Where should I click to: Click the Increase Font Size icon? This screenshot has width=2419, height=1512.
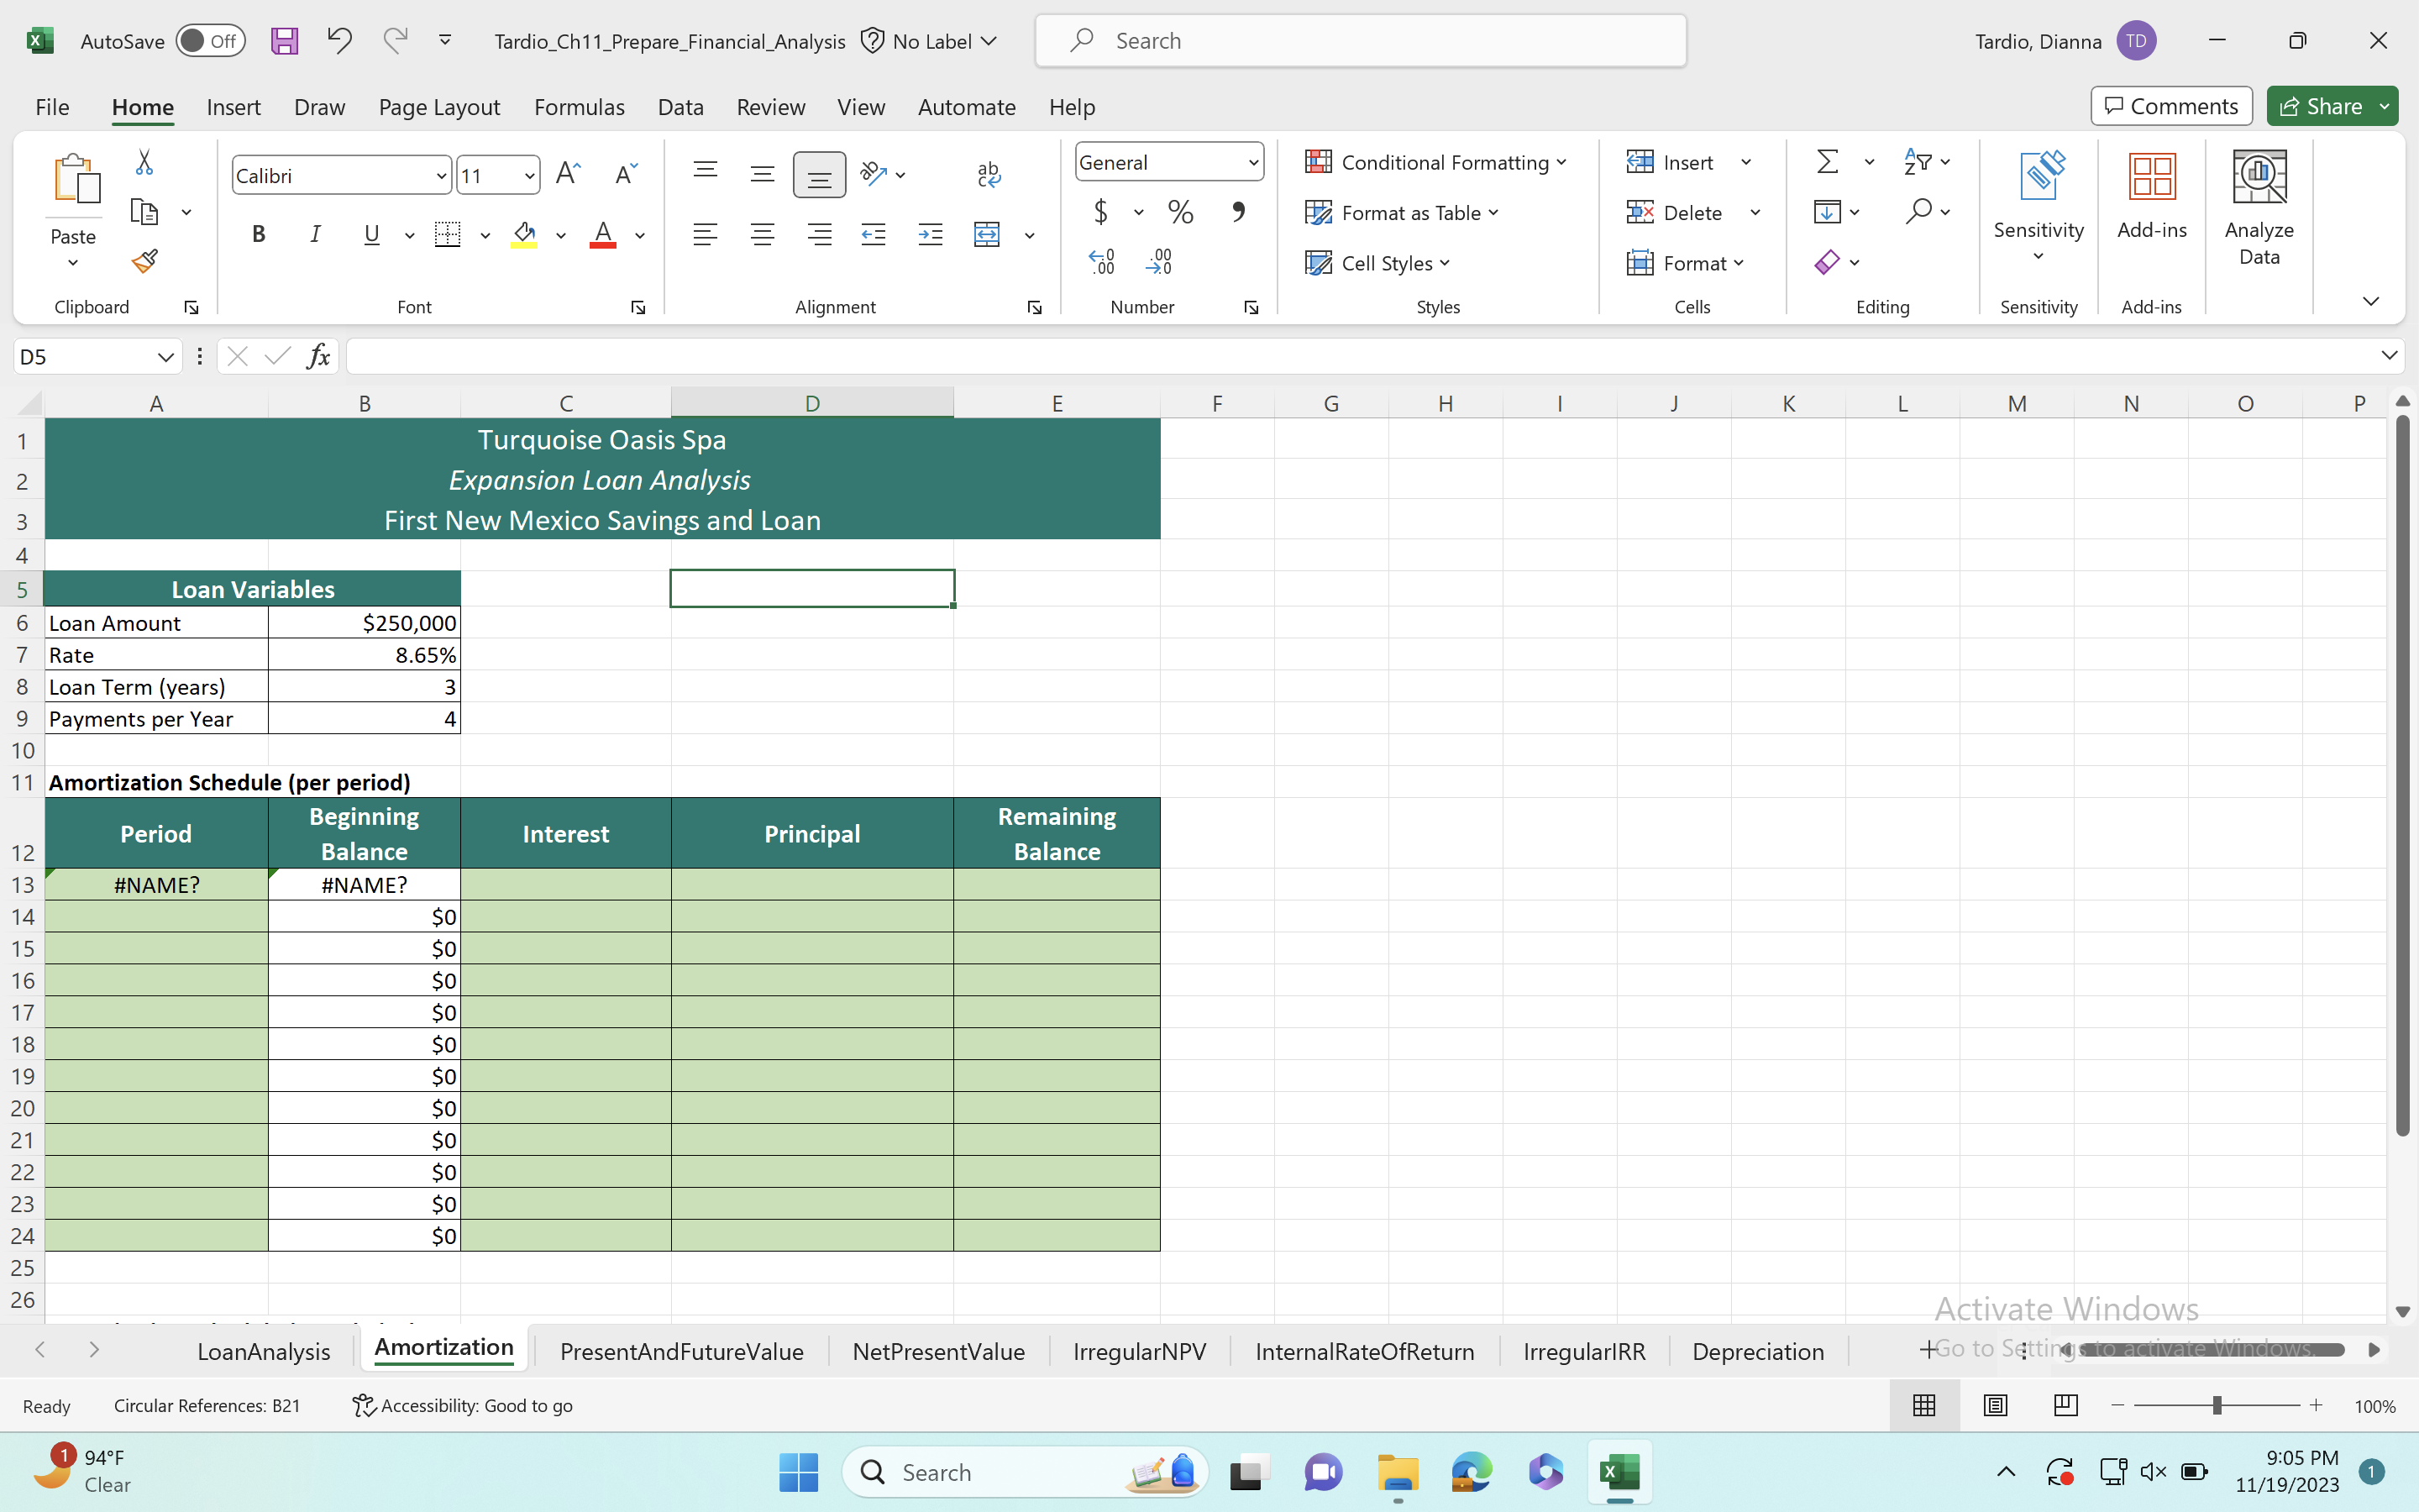pos(567,172)
